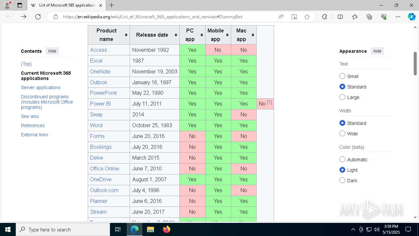
Task: Open the tab actions menu icon
Action: pyautogui.click(x=20, y=5)
